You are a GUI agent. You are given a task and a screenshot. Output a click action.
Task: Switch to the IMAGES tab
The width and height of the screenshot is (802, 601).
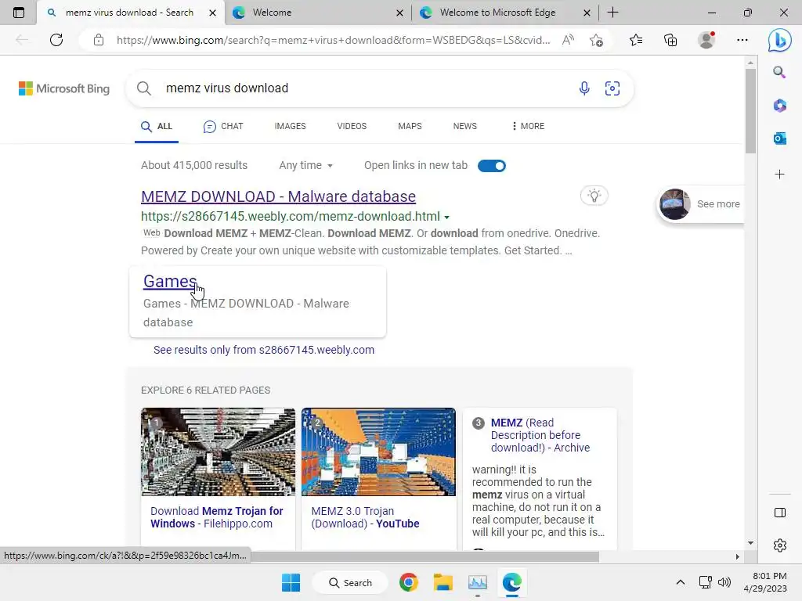290,126
